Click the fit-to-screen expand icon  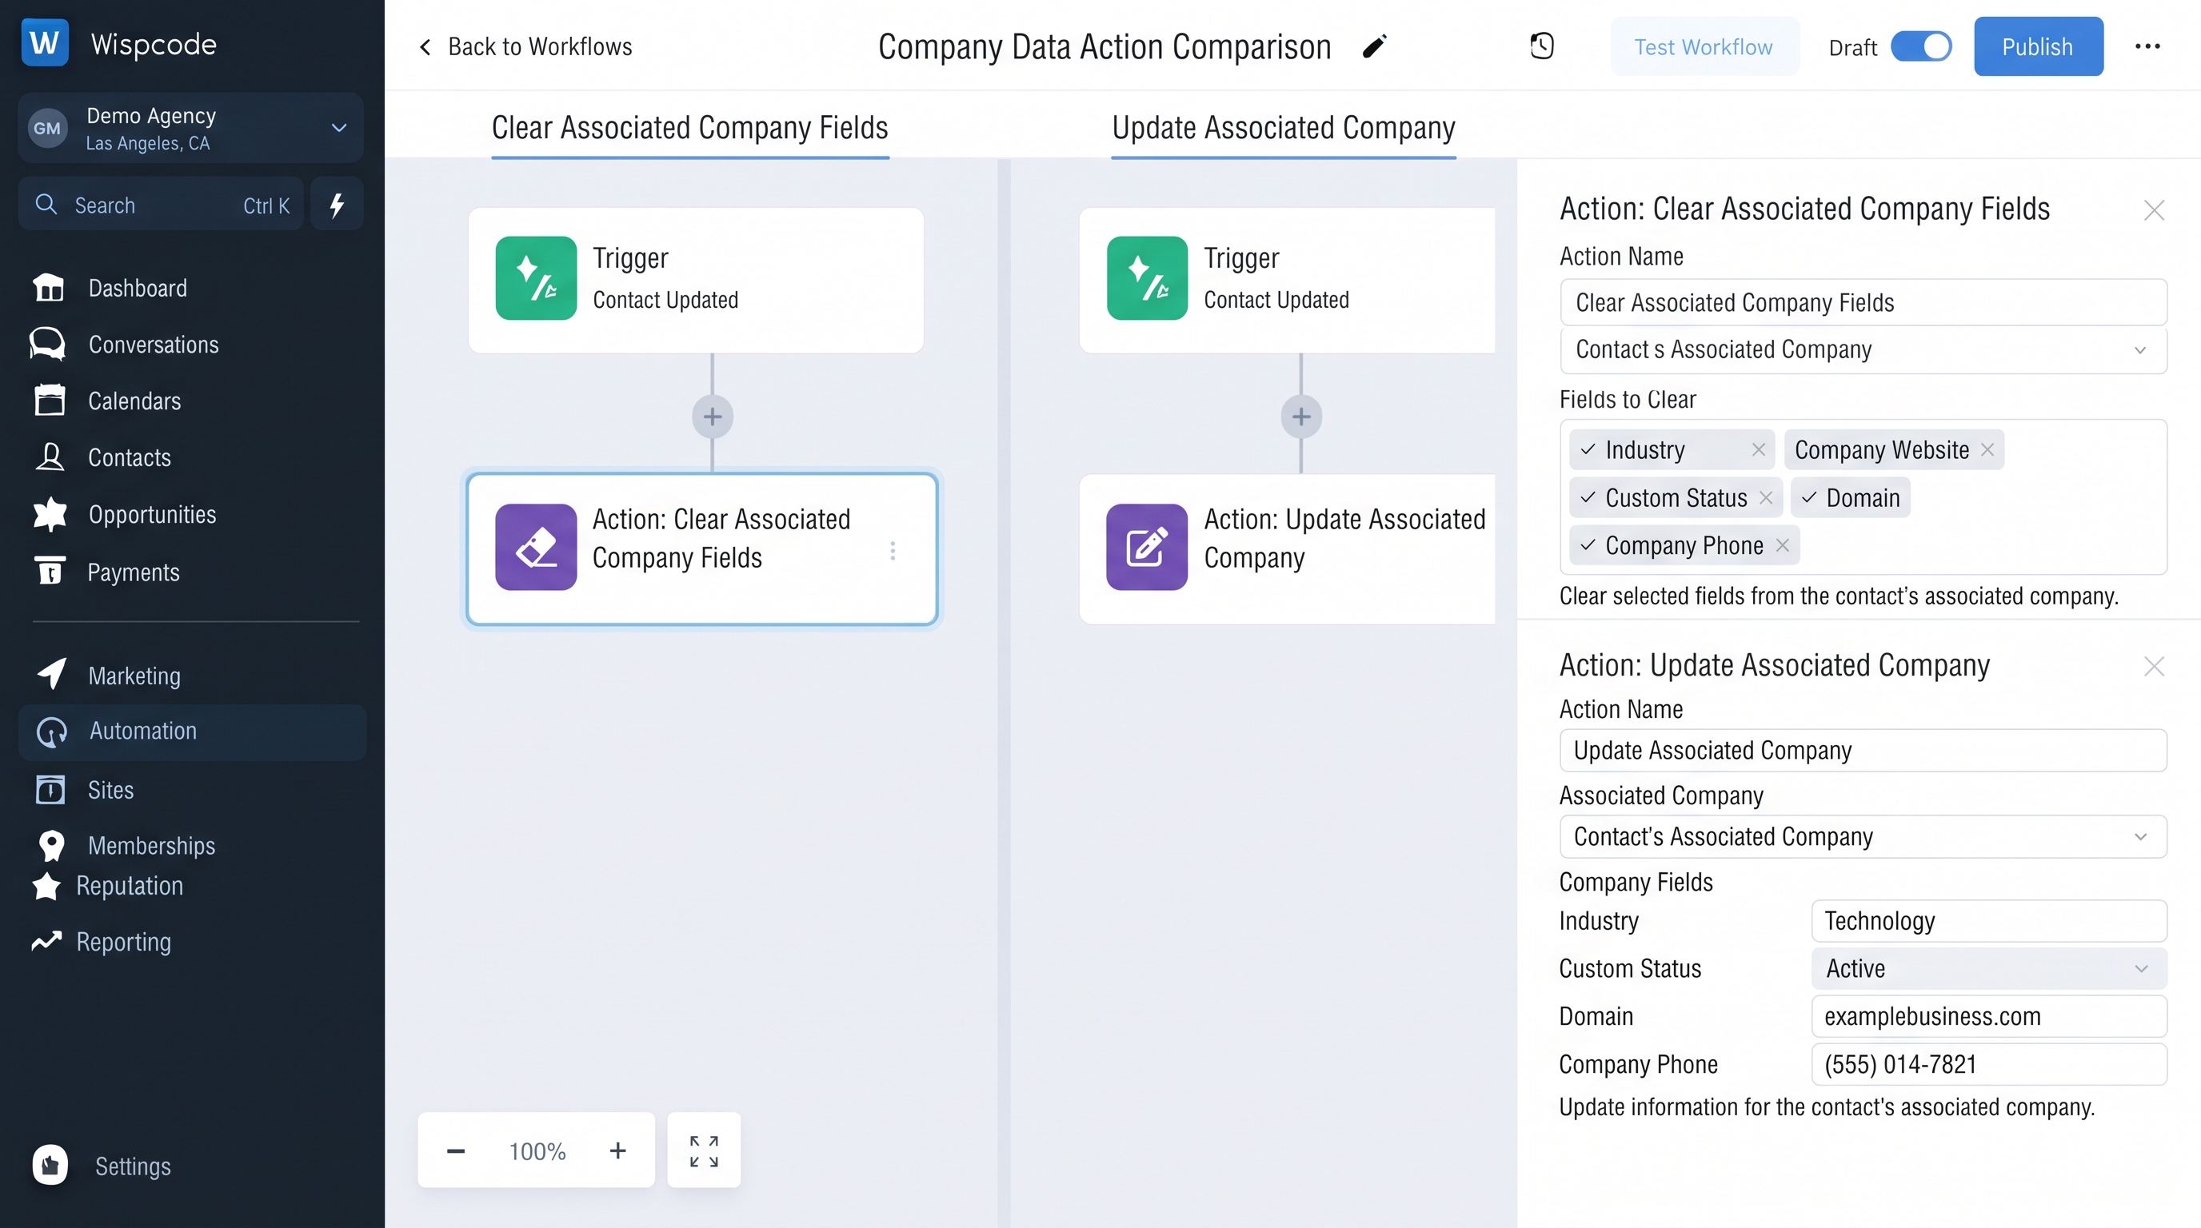pyautogui.click(x=703, y=1150)
